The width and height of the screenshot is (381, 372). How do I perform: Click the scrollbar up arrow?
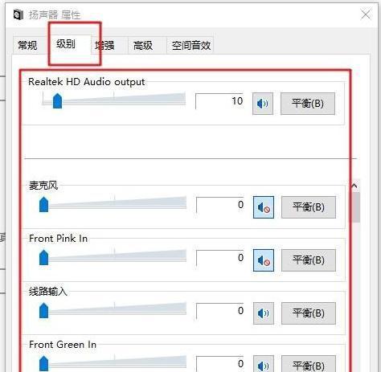click(x=354, y=186)
